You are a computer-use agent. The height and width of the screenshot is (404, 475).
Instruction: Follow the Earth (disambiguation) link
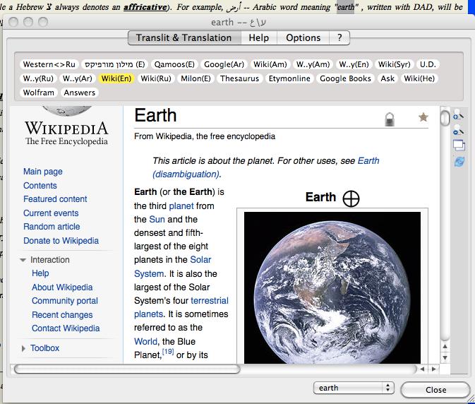pyautogui.click(x=186, y=174)
